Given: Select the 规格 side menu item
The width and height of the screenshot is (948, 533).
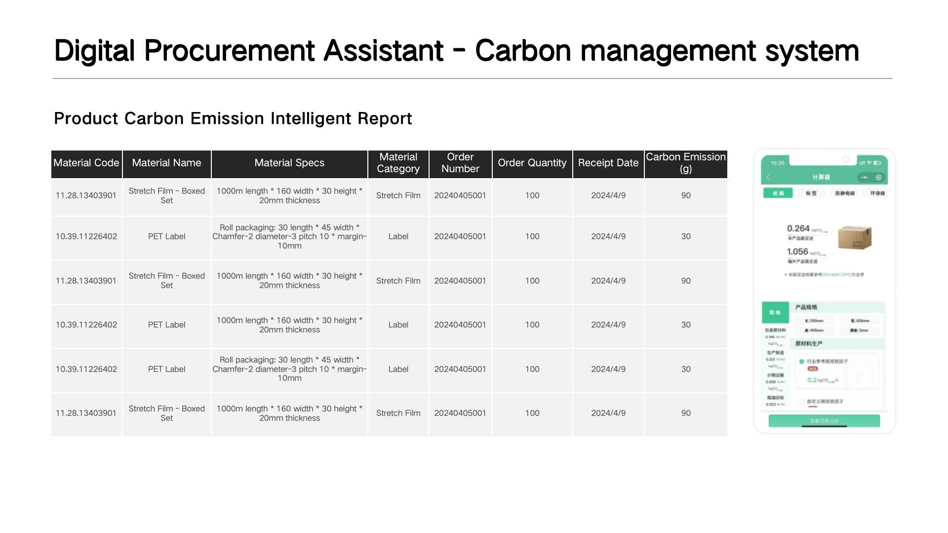Looking at the screenshot, I should tap(775, 312).
